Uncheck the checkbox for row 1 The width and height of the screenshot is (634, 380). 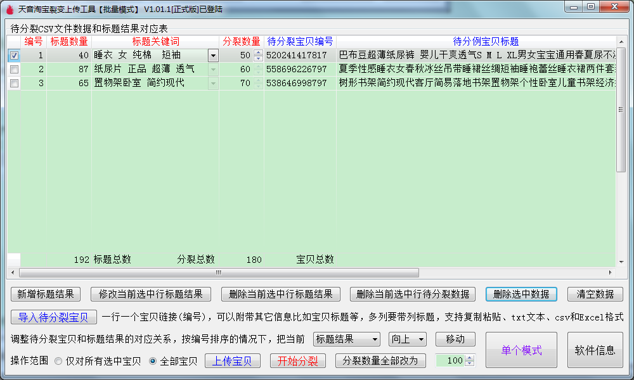click(14, 56)
